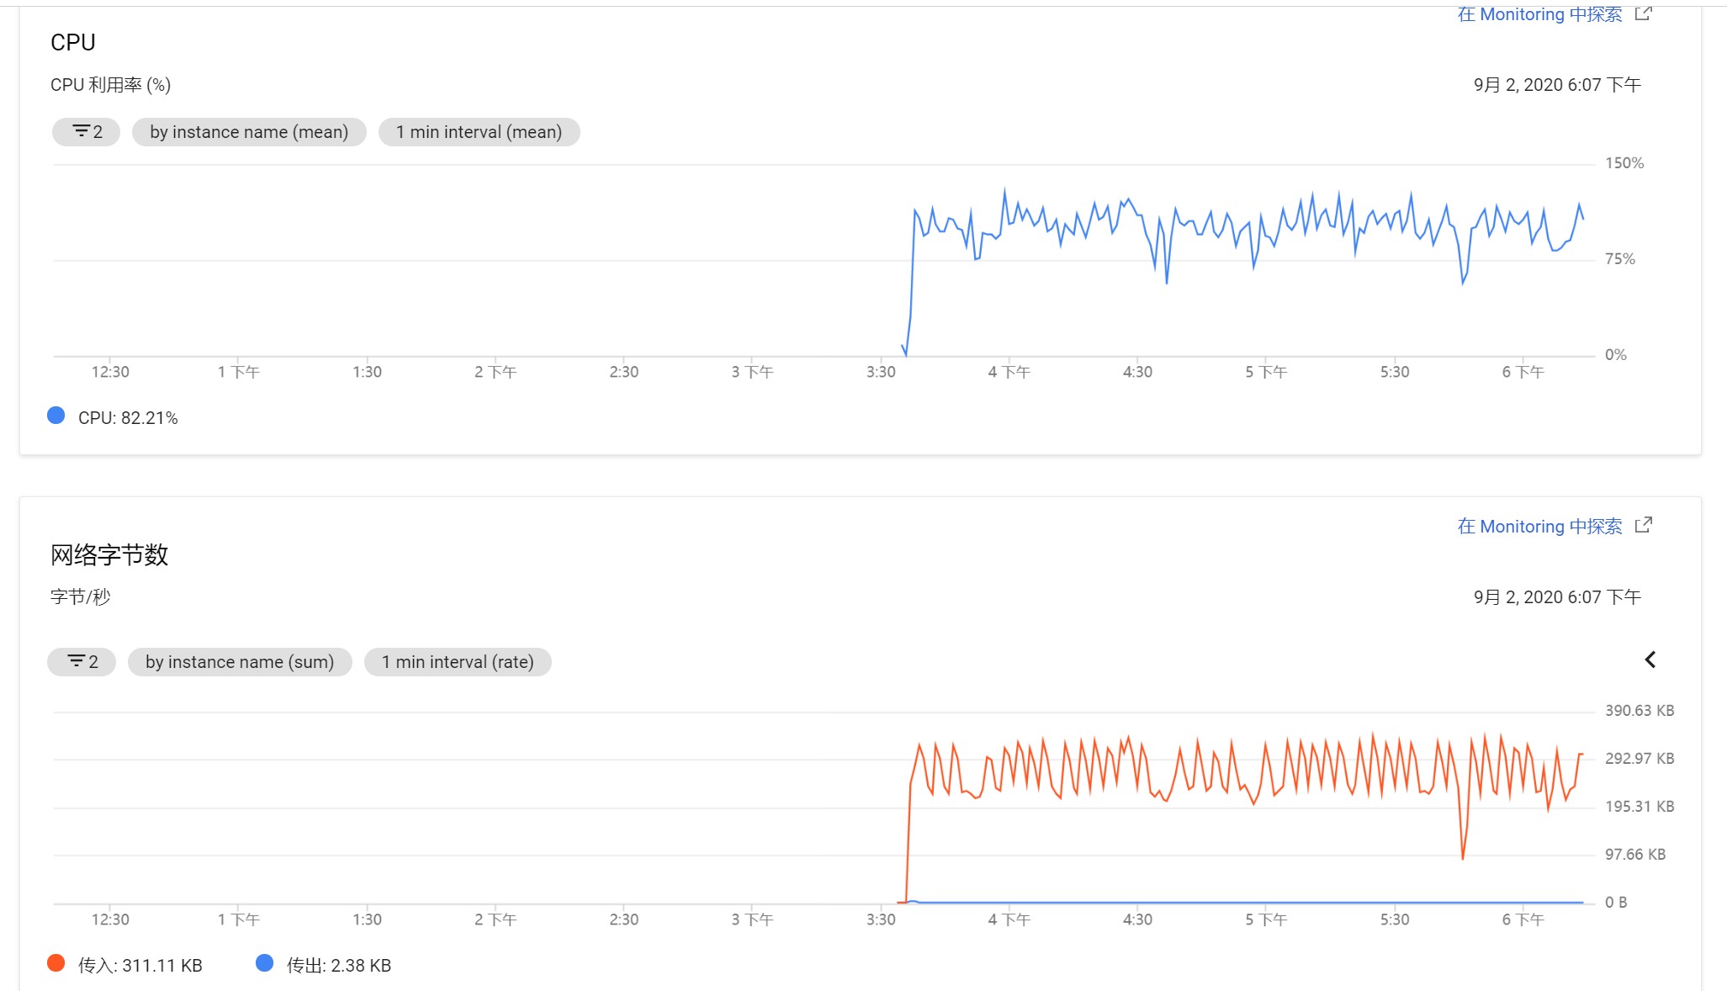Toggle blue 传出 legend dot
Viewport: 1727px width, 991px height.
264,963
